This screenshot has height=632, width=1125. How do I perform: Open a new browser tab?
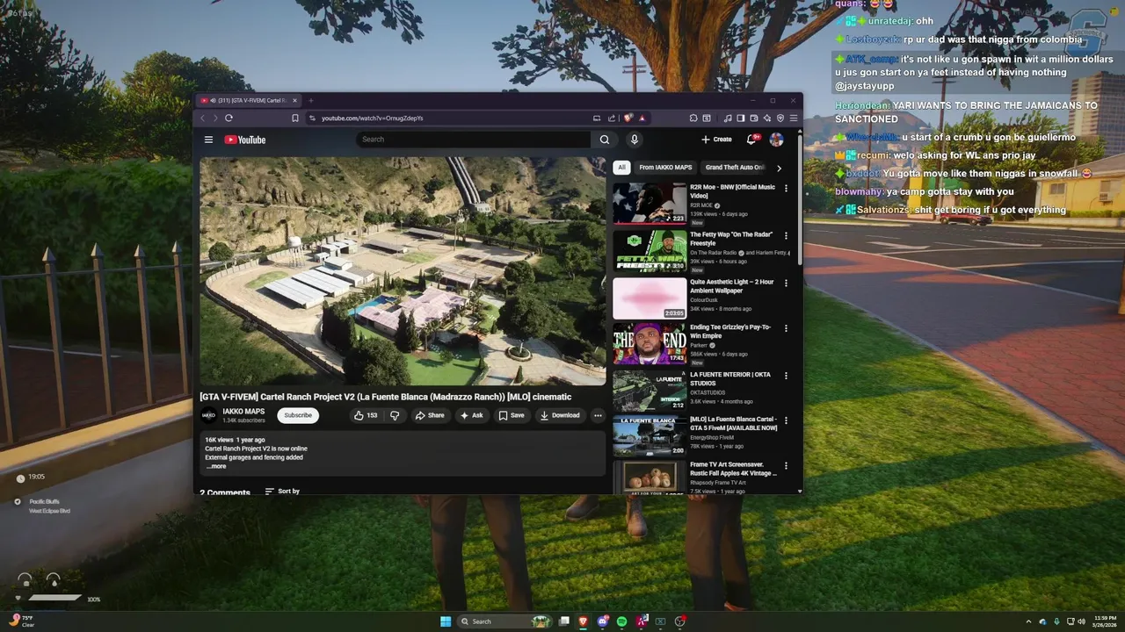[310, 100]
